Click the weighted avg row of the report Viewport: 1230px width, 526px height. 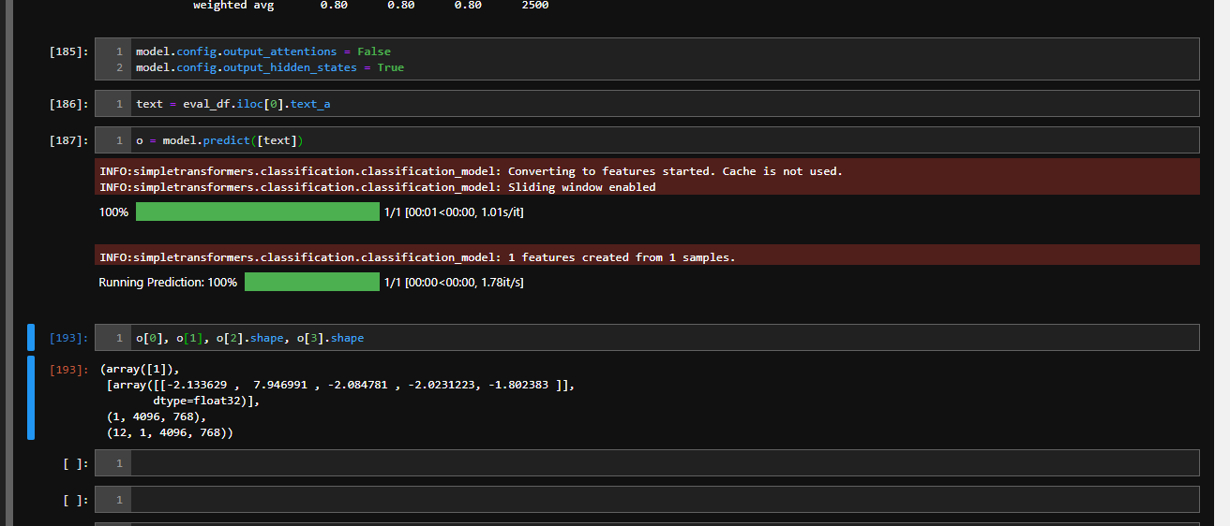click(370, 6)
